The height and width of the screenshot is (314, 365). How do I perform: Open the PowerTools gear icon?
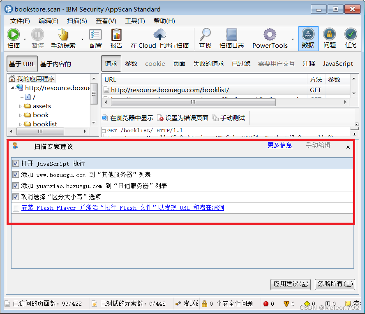(x=270, y=35)
